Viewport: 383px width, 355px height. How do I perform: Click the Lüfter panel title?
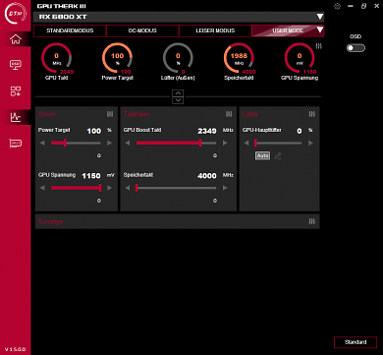pyautogui.click(x=250, y=114)
